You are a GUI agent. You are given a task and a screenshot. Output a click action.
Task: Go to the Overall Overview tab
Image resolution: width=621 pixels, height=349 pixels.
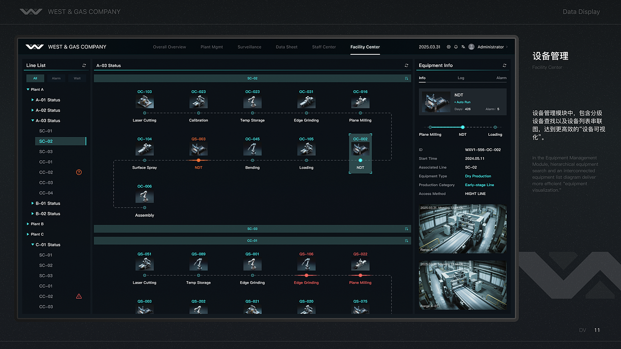[x=169, y=47]
